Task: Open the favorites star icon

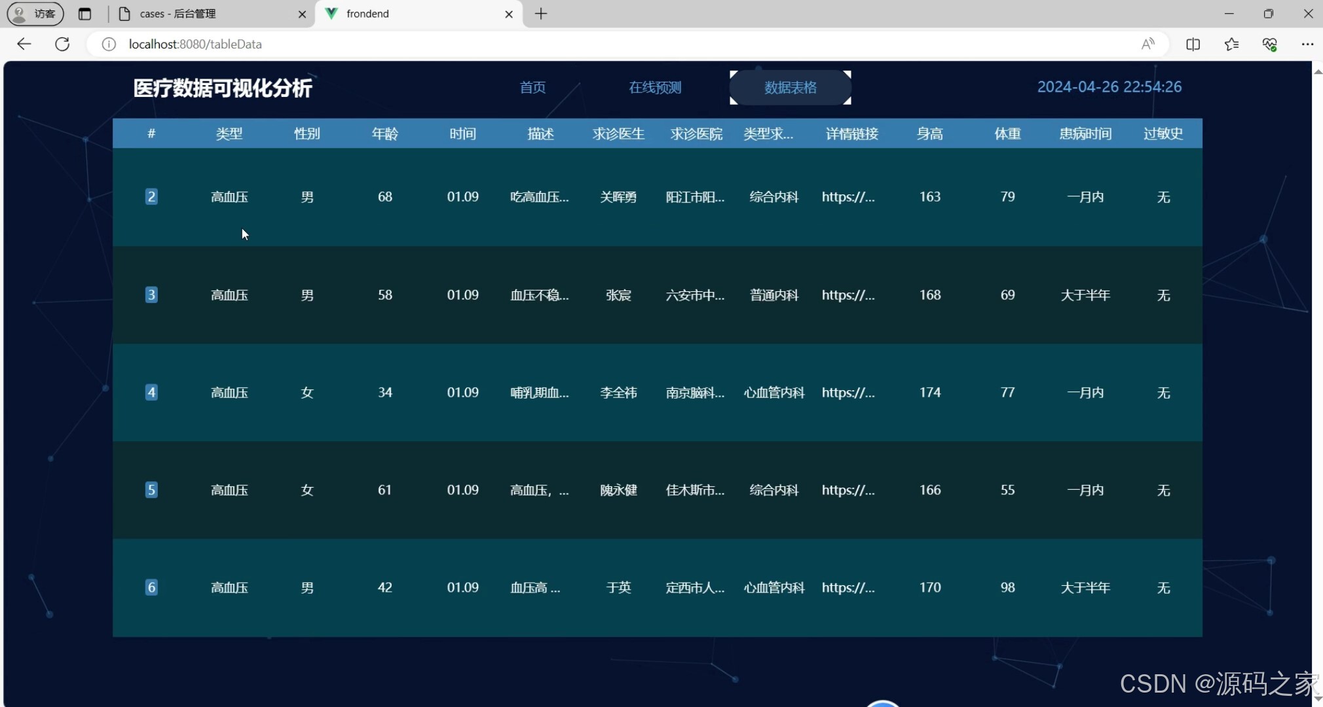Action: pos(1231,44)
